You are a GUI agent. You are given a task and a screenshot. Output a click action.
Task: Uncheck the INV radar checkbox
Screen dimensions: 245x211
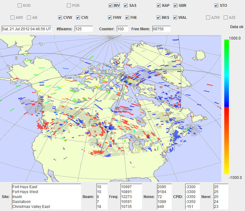[x=110, y=6]
